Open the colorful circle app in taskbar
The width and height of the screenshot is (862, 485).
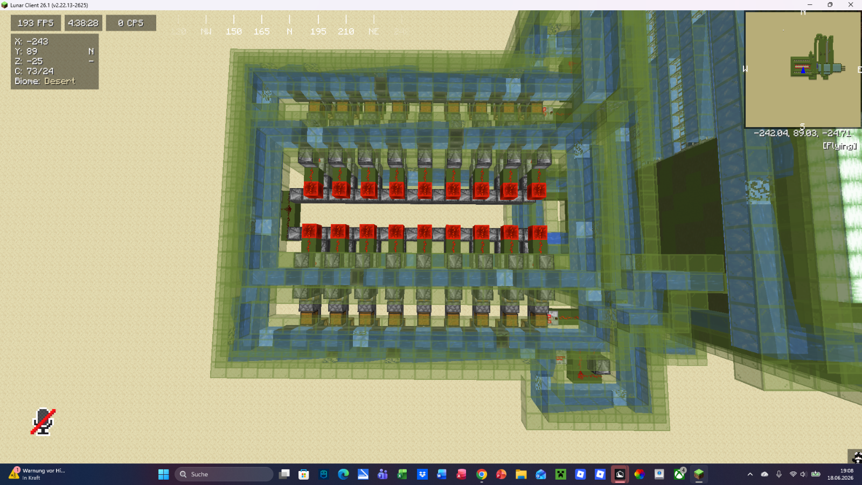(639, 474)
